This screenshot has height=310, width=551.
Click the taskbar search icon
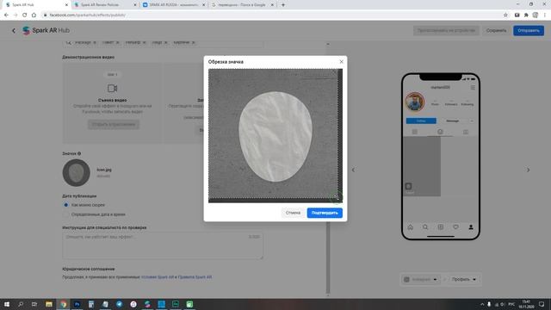coord(21,304)
